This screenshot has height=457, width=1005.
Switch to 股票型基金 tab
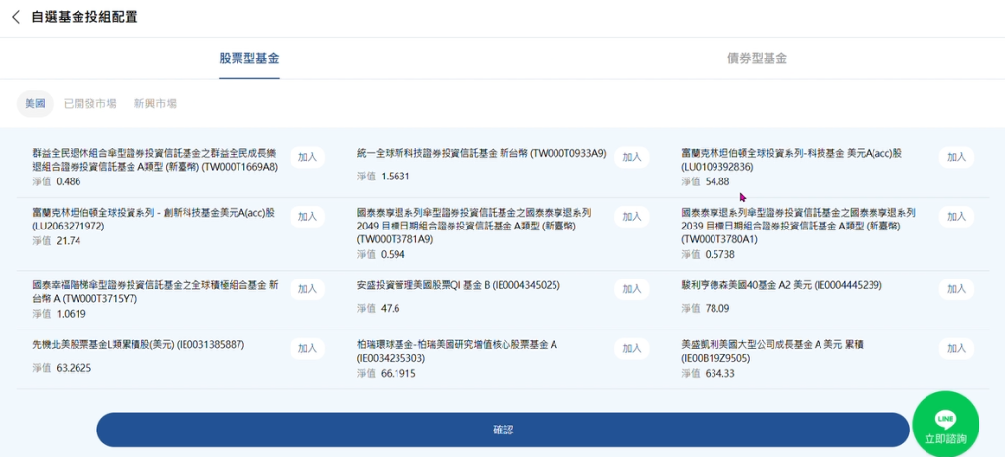[249, 58]
